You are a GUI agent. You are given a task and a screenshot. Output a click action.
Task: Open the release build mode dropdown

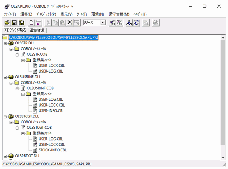103,23
